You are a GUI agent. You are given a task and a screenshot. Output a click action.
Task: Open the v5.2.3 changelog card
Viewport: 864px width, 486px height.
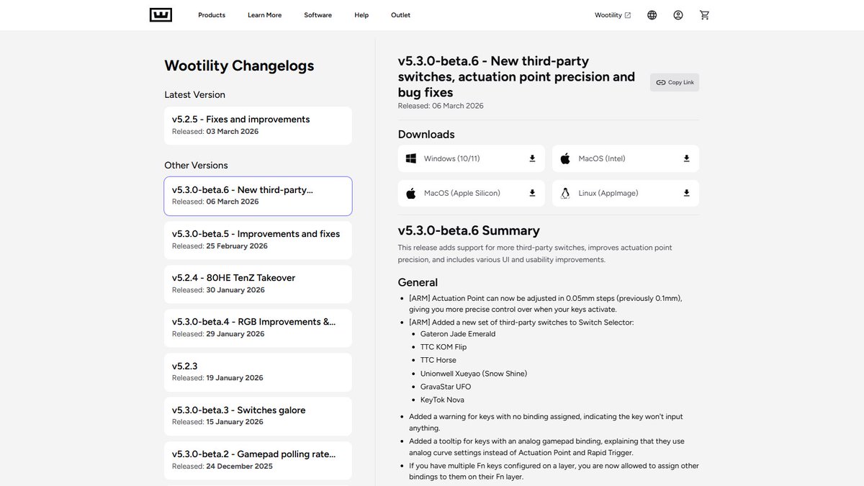point(258,372)
